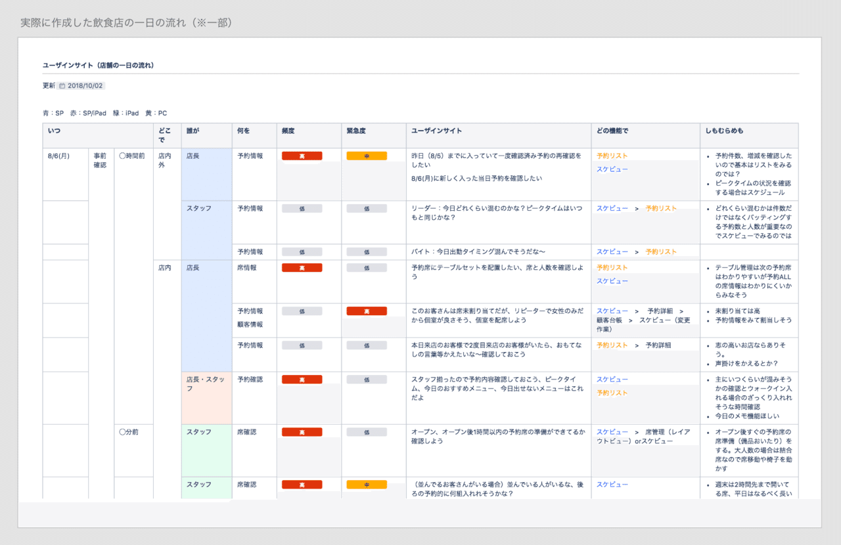841x545 pixels.
Task: Click the gray 低 urgency badge in バイト row
Action: click(367, 252)
